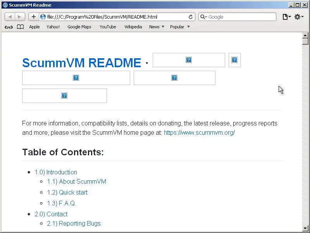Click the ScummVM Readme title bar icon
The height and width of the screenshot is (233, 310).
pos(5,5)
